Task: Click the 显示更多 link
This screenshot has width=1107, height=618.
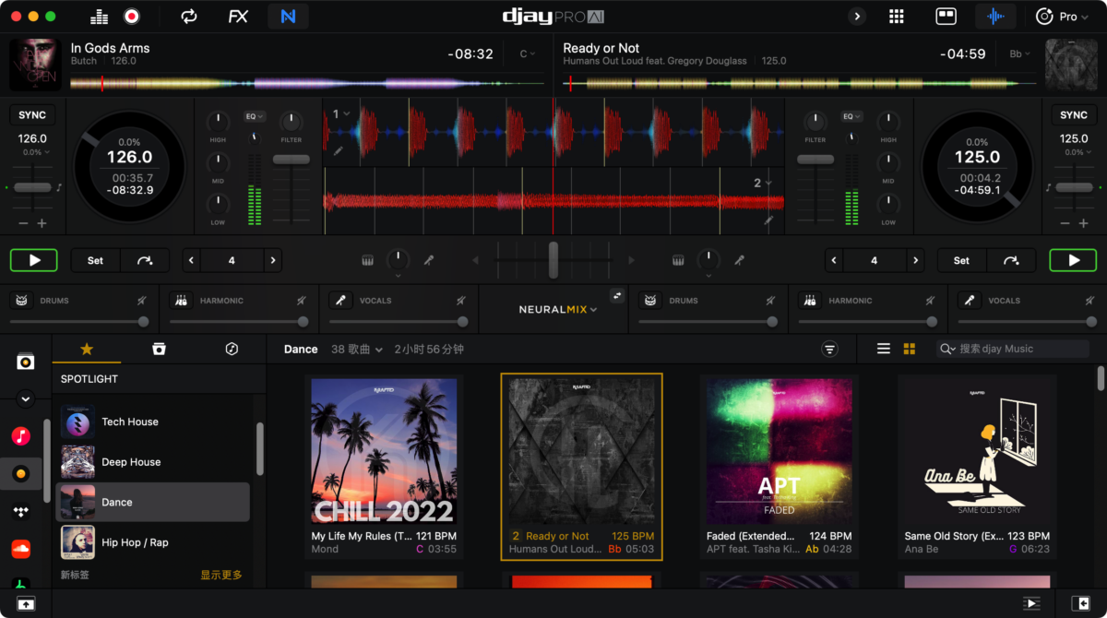Action: [x=221, y=575]
